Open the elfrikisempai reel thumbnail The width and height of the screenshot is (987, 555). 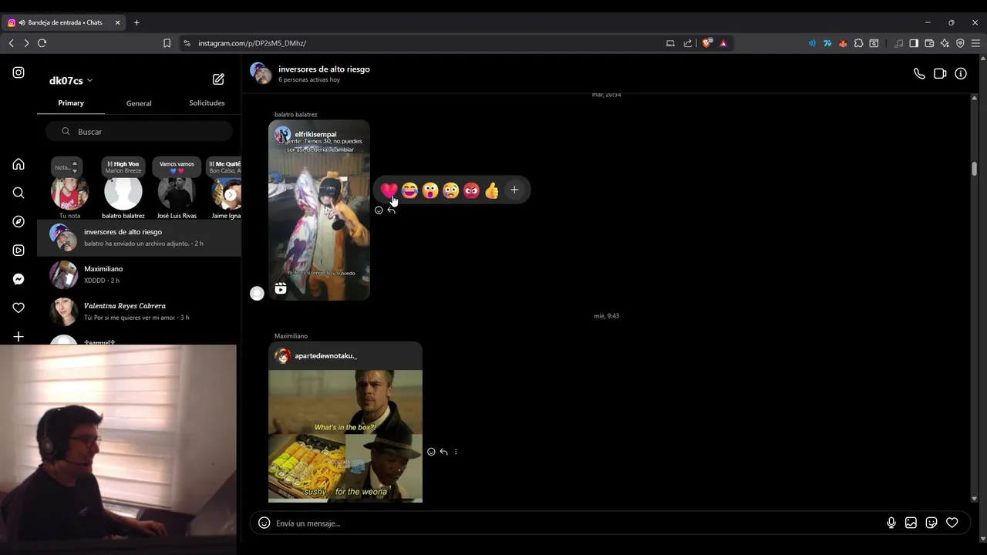coord(319,210)
